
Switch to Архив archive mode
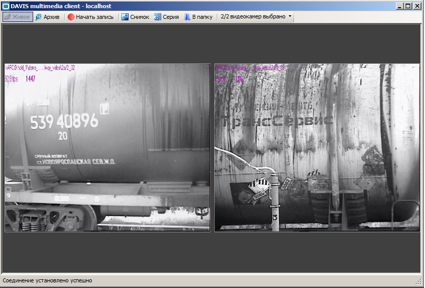pos(47,17)
